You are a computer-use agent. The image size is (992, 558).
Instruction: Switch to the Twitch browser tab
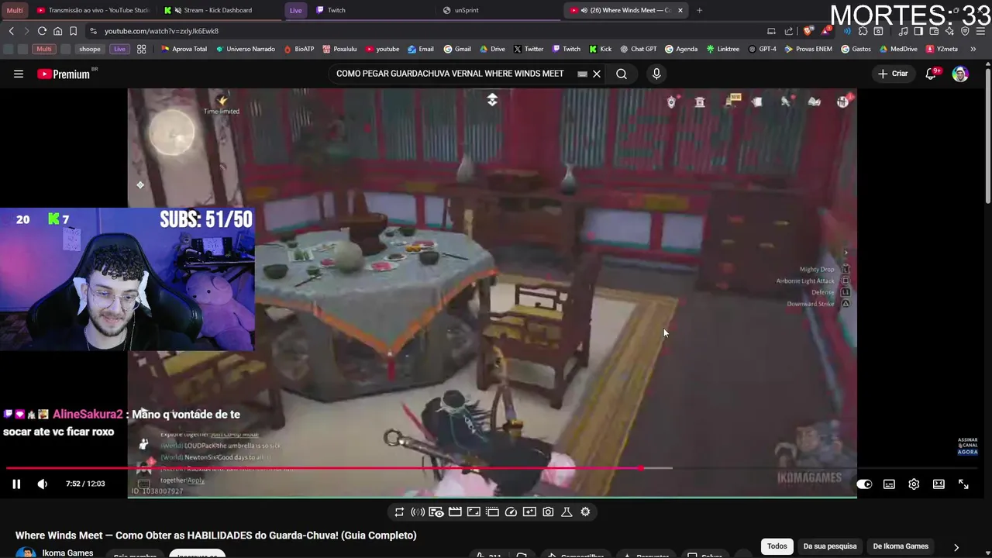pos(372,10)
